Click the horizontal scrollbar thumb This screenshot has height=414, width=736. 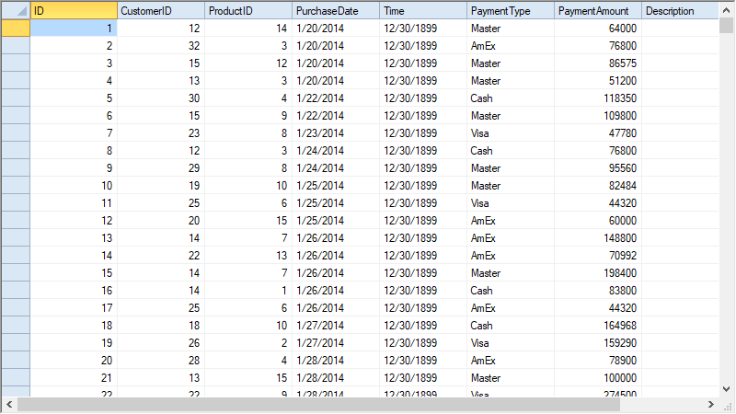click(x=276, y=405)
